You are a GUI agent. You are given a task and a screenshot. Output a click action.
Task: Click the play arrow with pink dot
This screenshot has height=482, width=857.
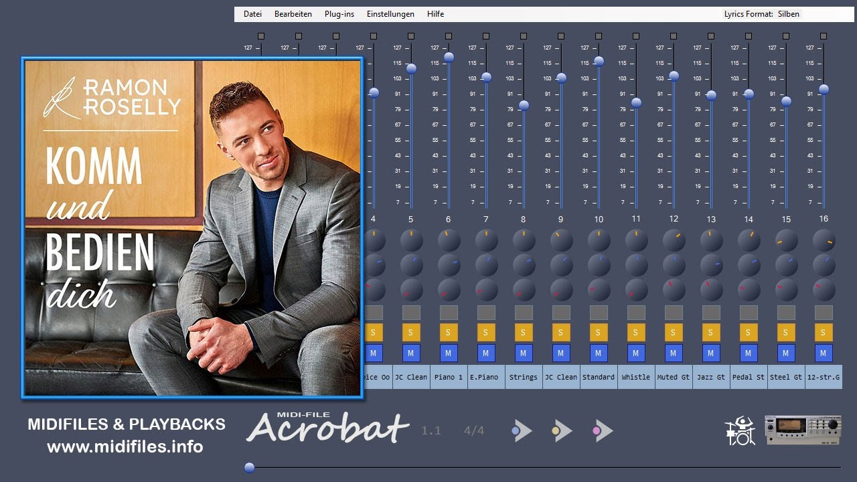click(603, 431)
